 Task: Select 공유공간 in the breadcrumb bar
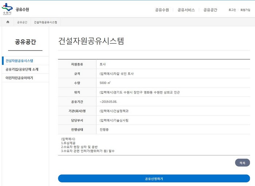point(22,22)
